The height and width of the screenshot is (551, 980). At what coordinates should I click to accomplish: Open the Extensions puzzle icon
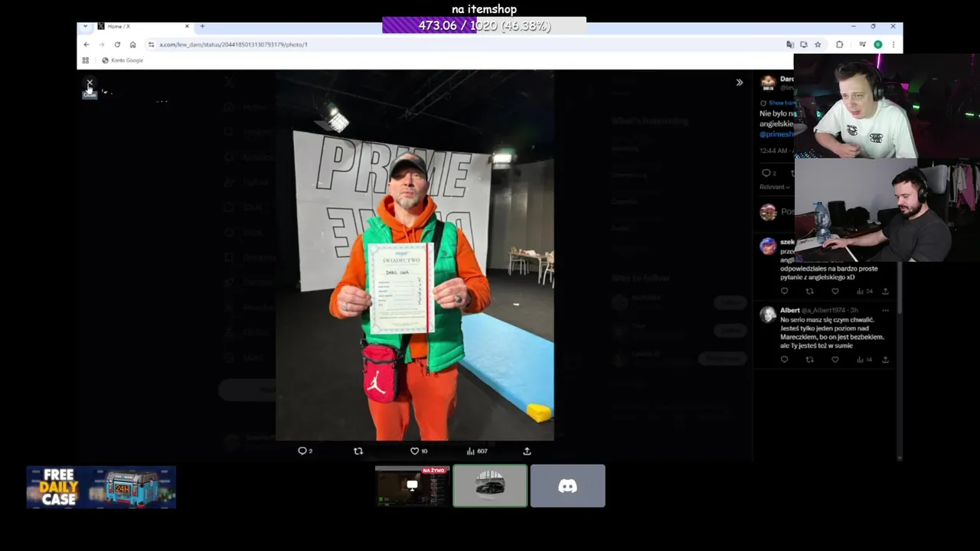[x=840, y=44]
